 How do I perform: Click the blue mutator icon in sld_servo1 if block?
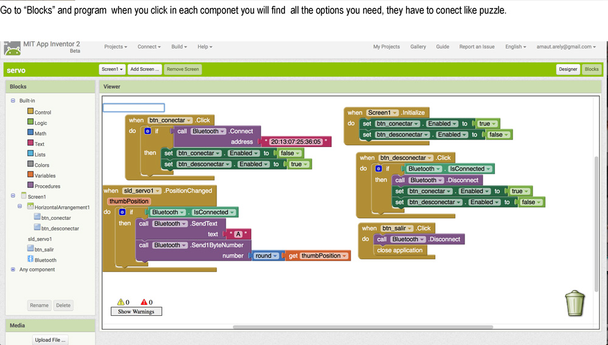point(122,212)
